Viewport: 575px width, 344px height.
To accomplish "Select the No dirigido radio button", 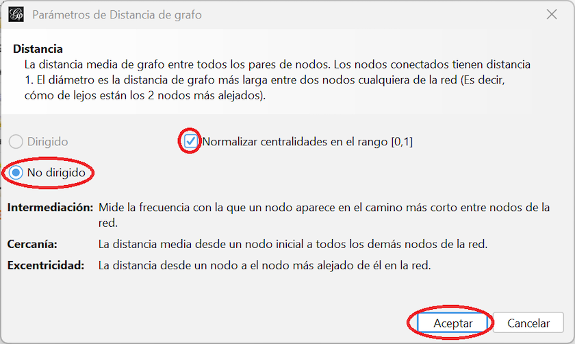I will 16,173.
